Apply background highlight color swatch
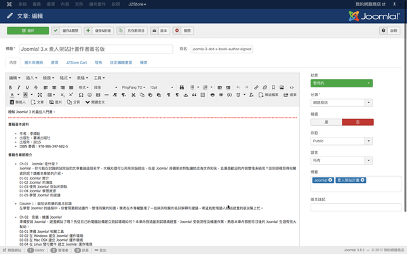This screenshot has height=254, width=407. click(26, 95)
